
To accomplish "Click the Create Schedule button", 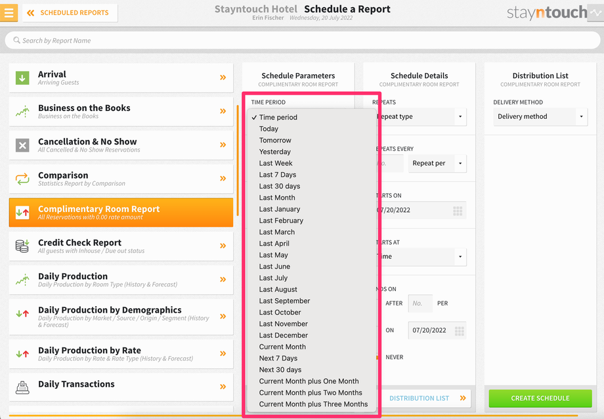I will tap(540, 398).
